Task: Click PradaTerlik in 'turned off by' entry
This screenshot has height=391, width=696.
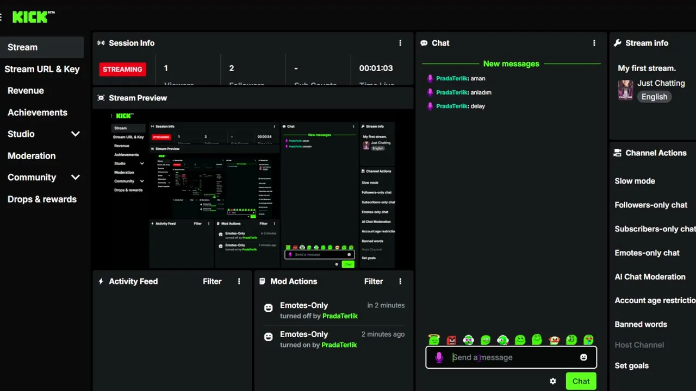Action: (340, 316)
